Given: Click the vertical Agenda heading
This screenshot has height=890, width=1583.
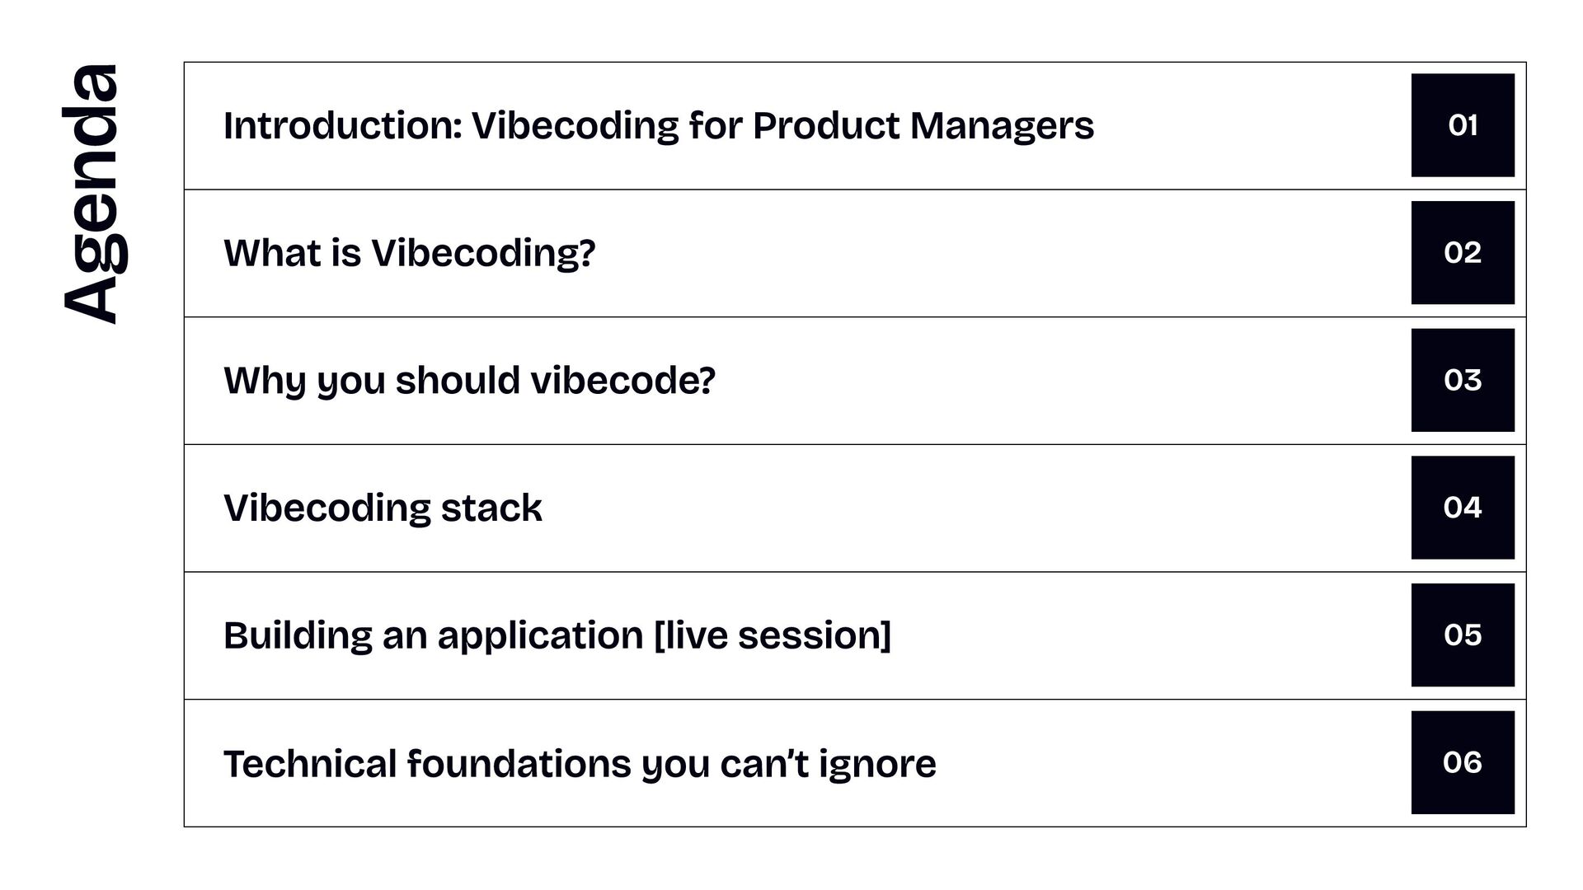Looking at the screenshot, I should click(x=92, y=194).
